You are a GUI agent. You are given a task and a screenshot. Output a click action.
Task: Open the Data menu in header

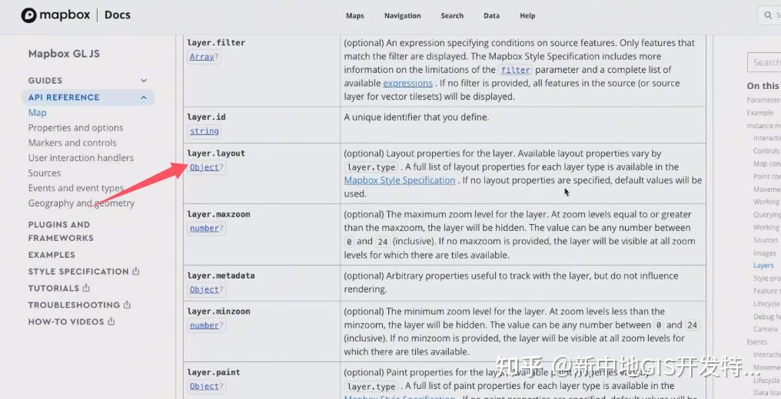click(491, 15)
